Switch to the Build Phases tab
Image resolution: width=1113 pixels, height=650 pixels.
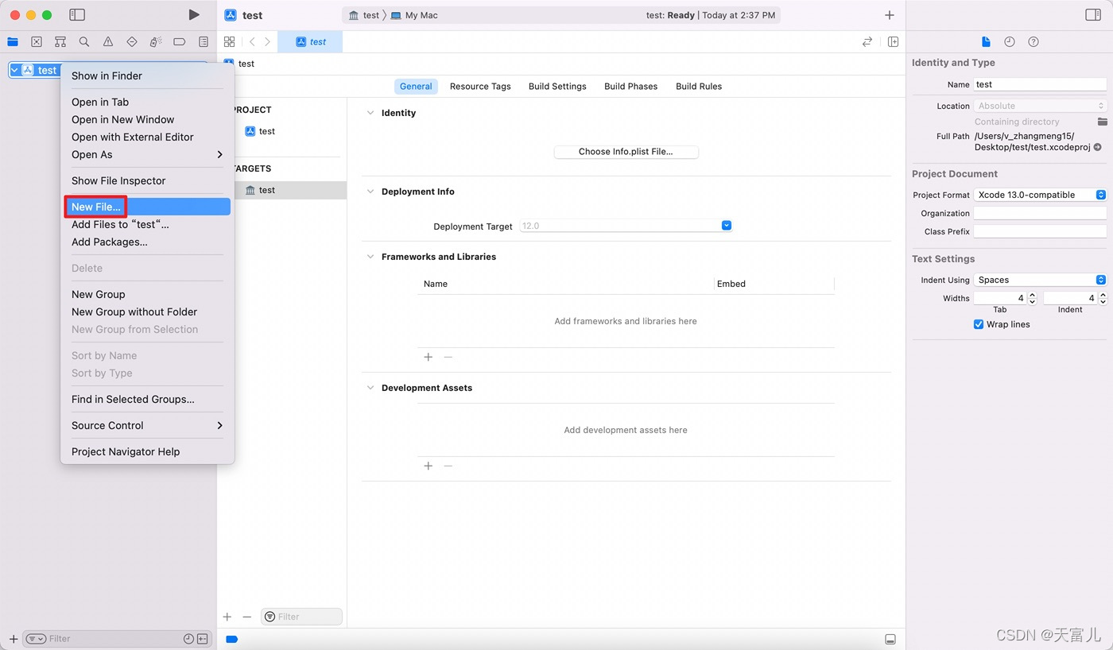tap(630, 86)
